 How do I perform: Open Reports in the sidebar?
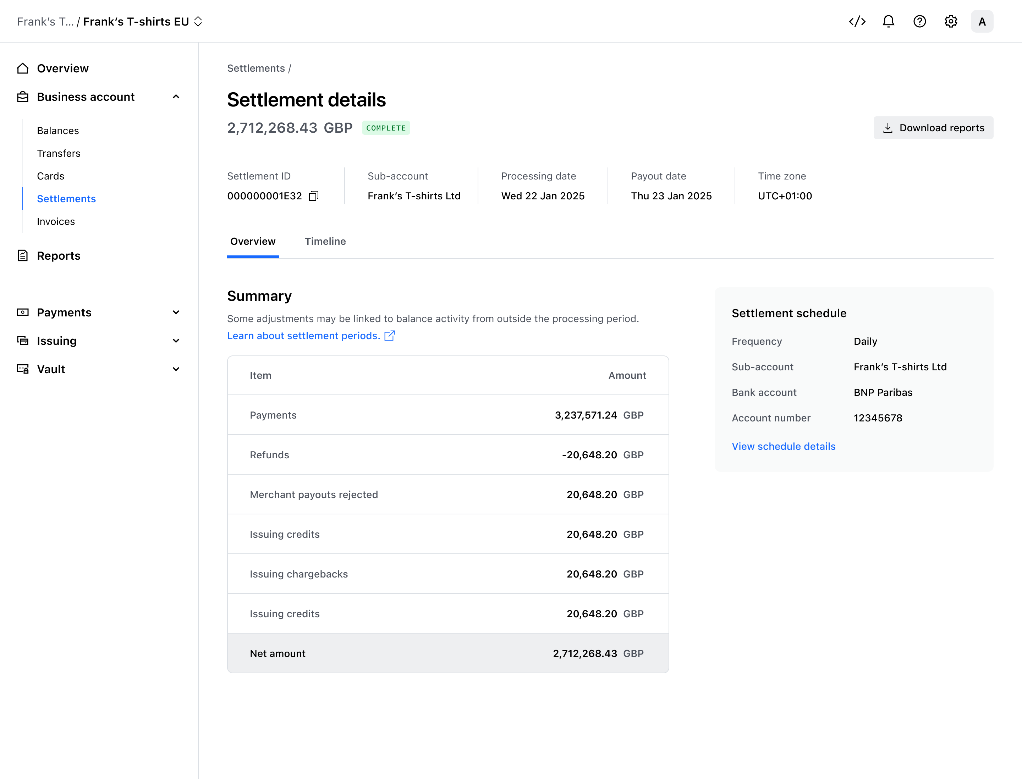(x=59, y=255)
